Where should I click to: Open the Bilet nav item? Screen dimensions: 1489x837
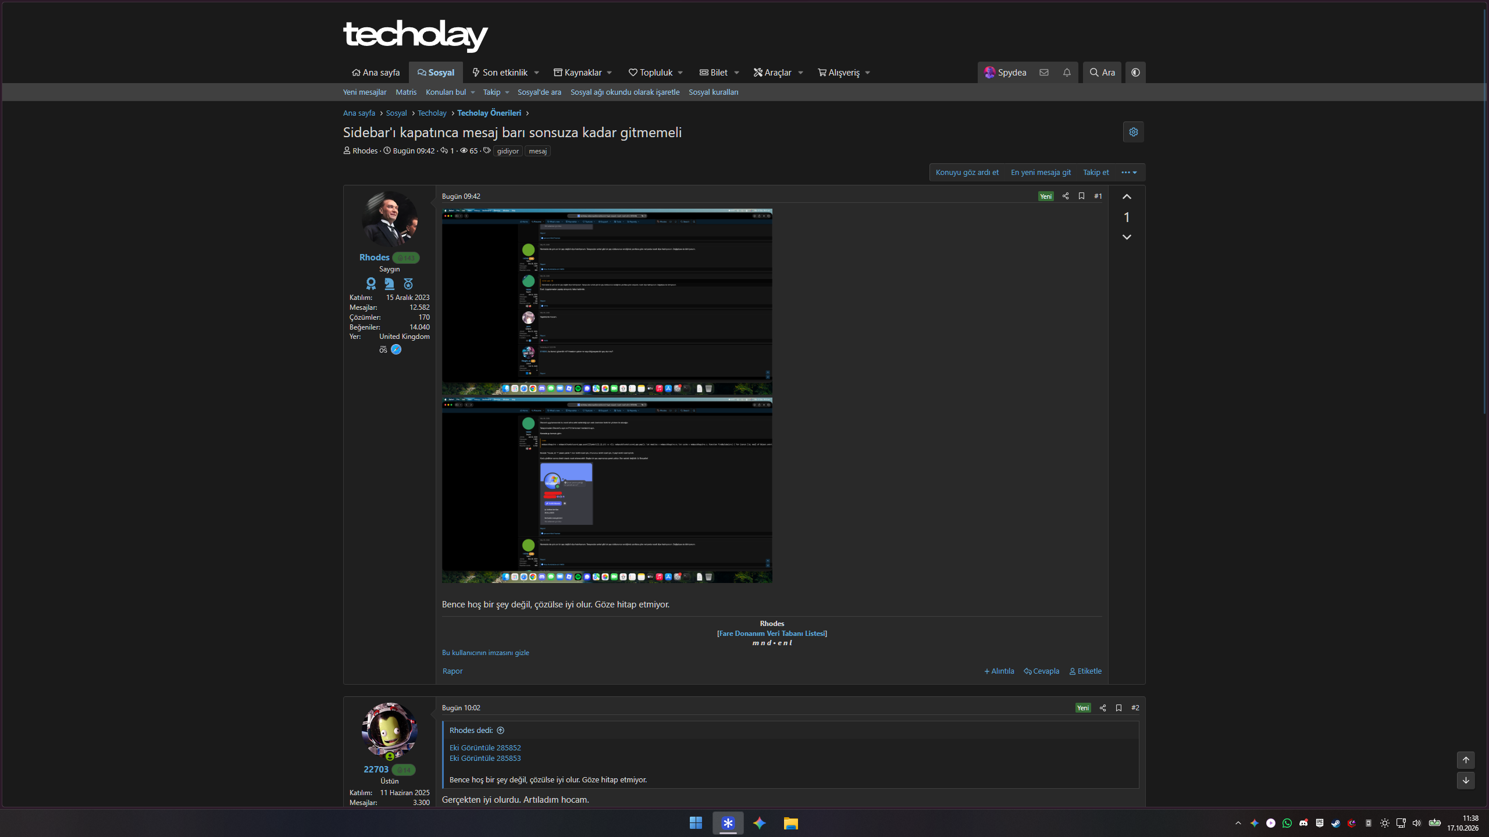coord(714,73)
